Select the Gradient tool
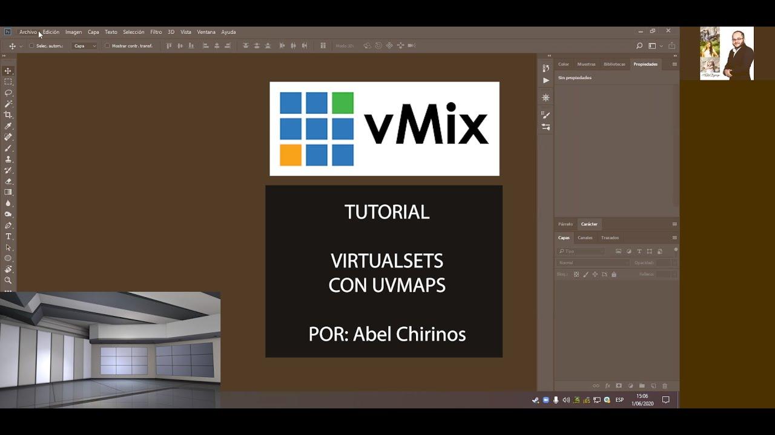The width and height of the screenshot is (775, 435). tap(8, 192)
